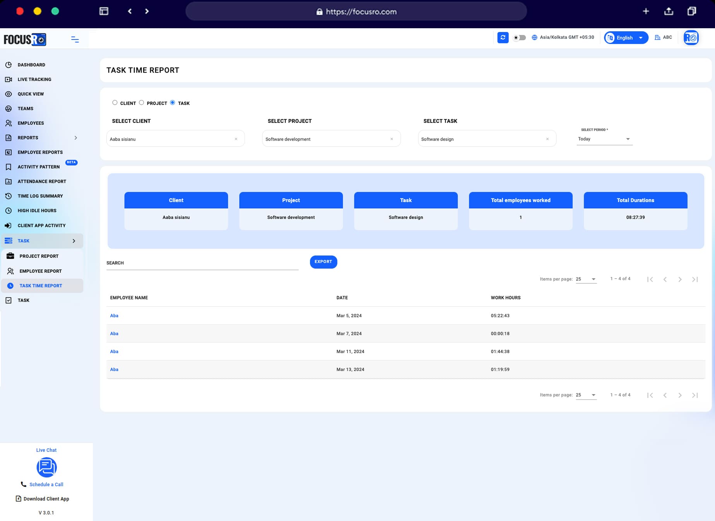This screenshot has width=715, height=521.
Task: Click inside the Search input field
Action: pos(201,262)
